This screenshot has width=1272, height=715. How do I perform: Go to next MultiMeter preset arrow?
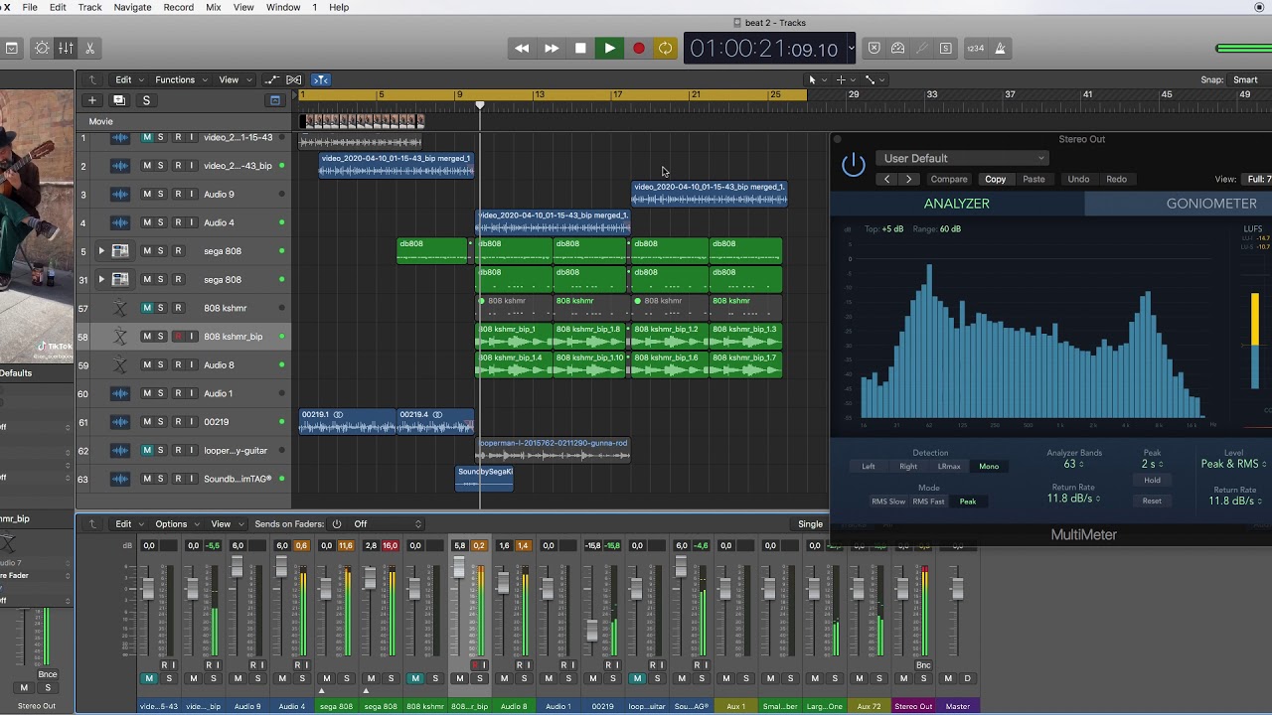pyautogui.click(x=908, y=180)
